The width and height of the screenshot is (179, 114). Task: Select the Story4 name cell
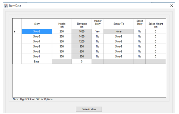click(37, 41)
